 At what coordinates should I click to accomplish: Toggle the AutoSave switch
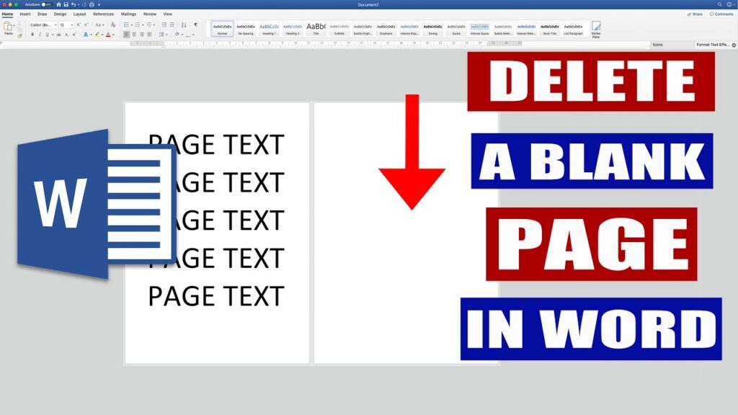(46, 5)
